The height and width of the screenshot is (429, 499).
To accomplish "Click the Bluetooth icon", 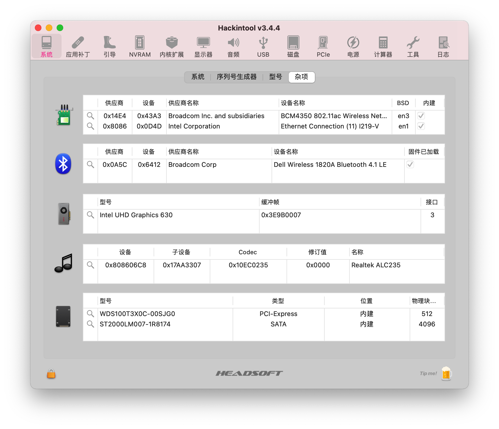I will (63, 164).
